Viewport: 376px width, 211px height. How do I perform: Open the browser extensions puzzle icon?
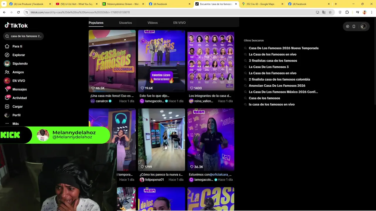(347, 12)
